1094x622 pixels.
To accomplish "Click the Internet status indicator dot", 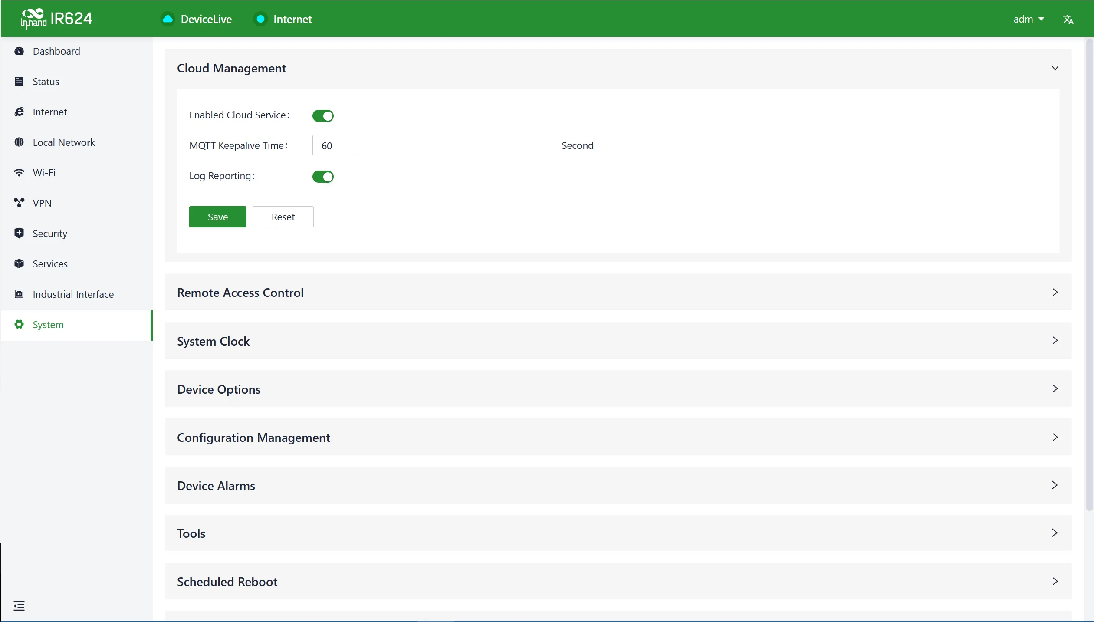I will tap(260, 19).
